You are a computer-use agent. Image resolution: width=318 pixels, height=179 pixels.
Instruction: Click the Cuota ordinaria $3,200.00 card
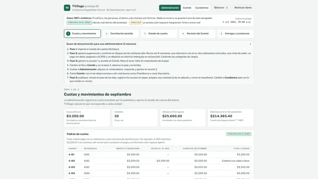(x=87, y=118)
